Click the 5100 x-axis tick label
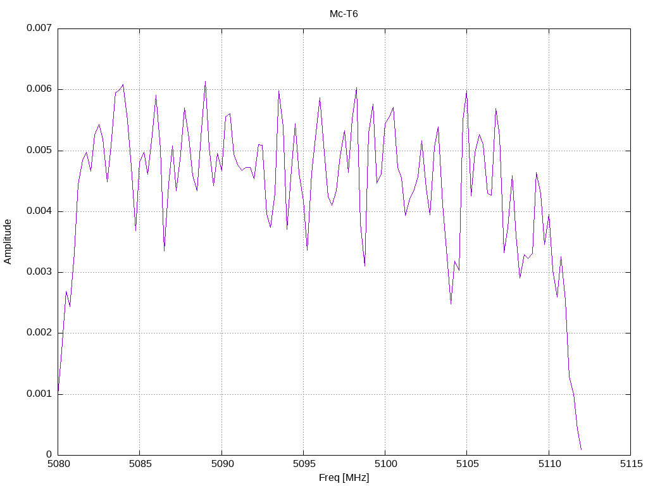 coord(385,464)
